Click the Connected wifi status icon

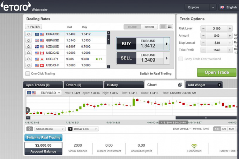(194, 146)
